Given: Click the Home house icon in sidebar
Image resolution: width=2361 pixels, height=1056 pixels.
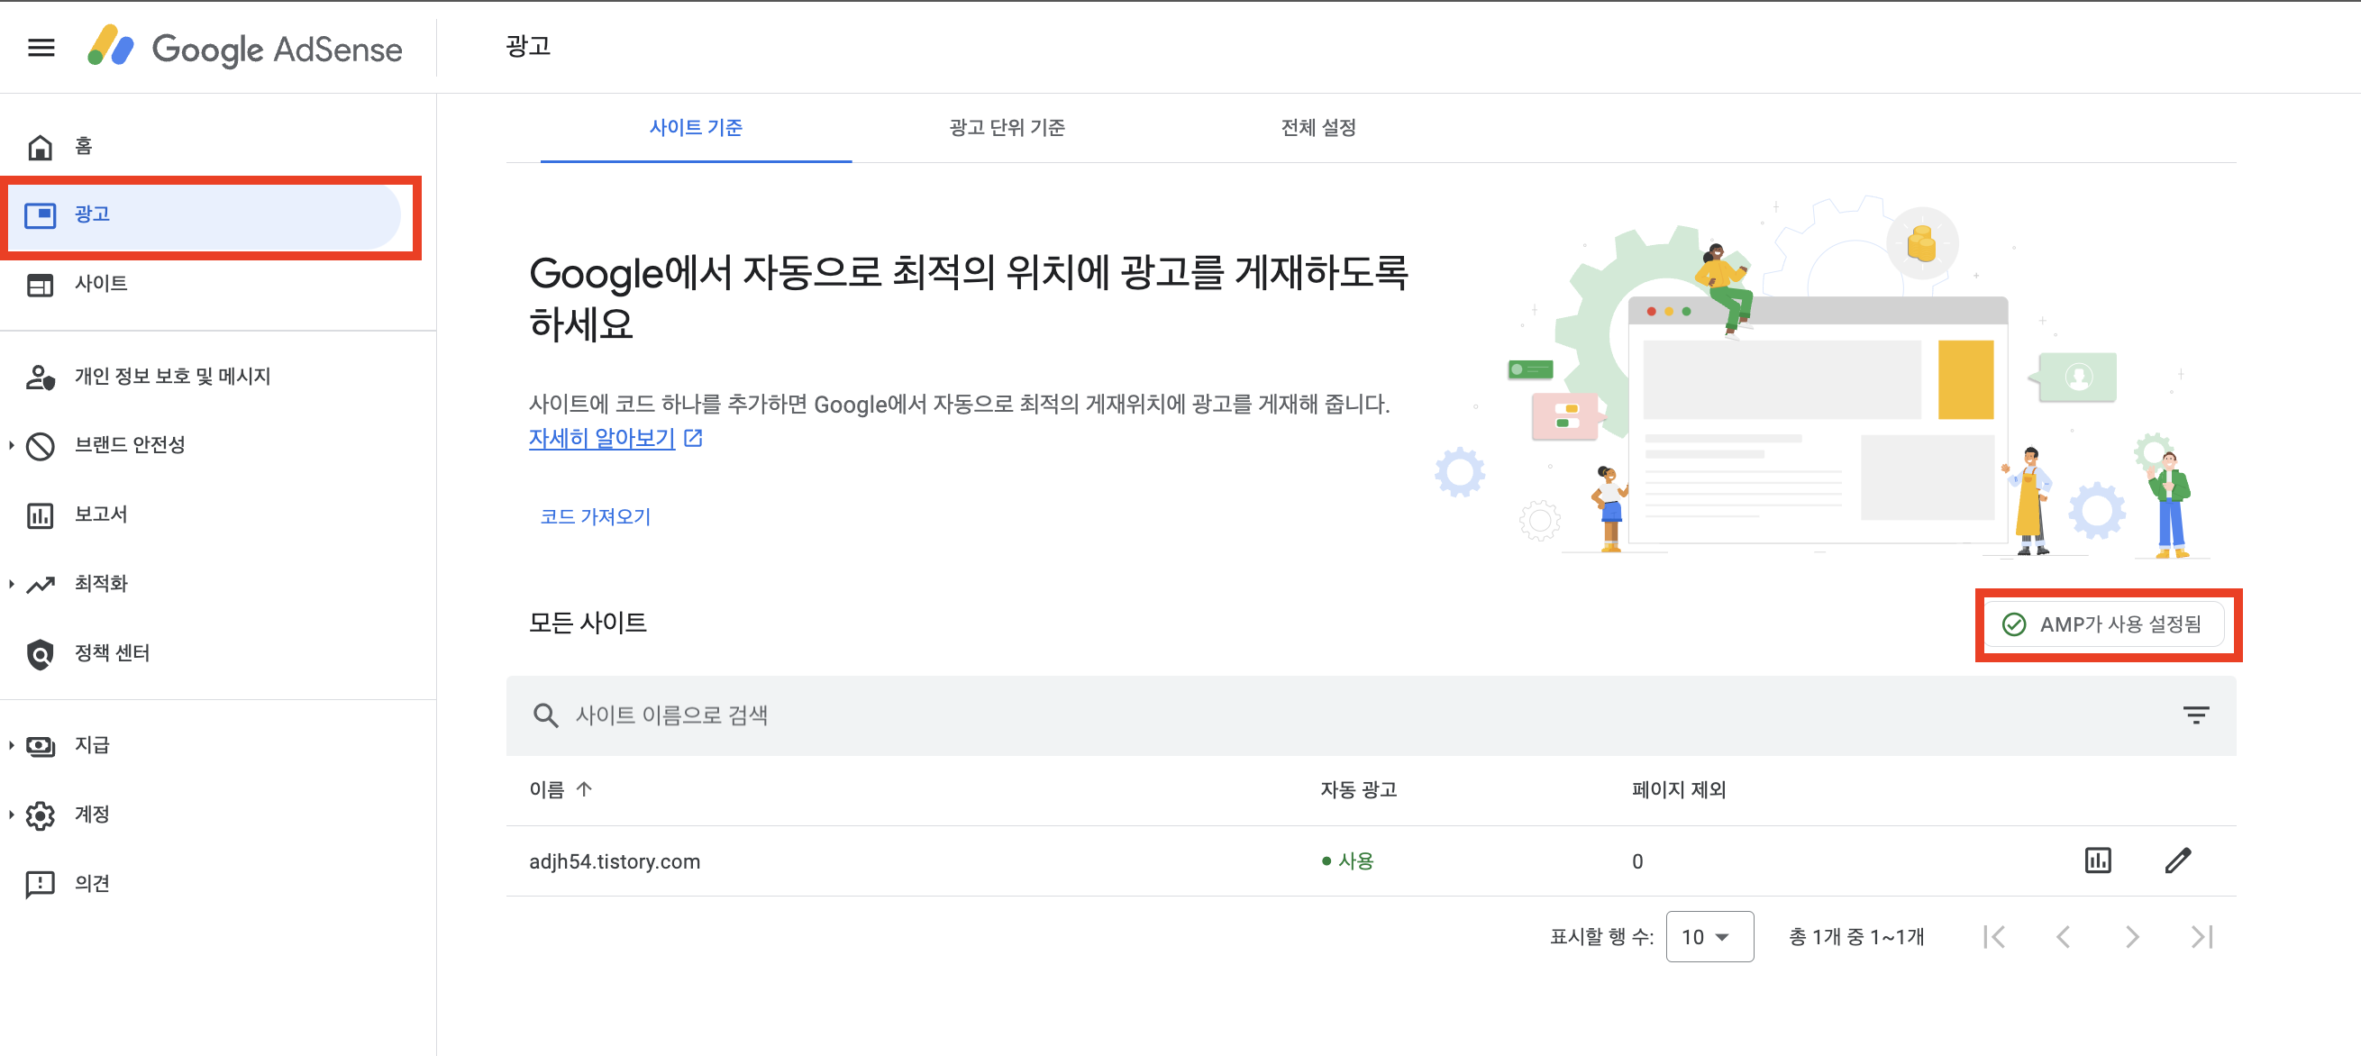Looking at the screenshot, I should pyautogui.click(x=41, y=147).
